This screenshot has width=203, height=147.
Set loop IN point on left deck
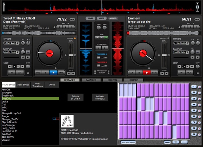12,73
